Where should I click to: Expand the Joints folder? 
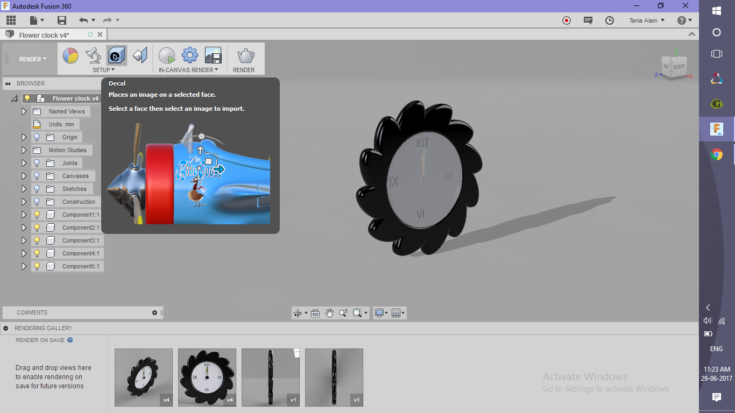(24, 163)
